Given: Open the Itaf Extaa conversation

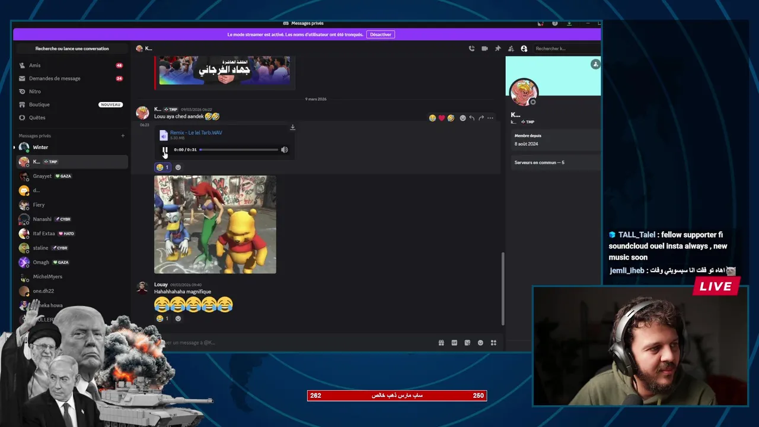Looking at the screenshot, I should click(72, 234).
